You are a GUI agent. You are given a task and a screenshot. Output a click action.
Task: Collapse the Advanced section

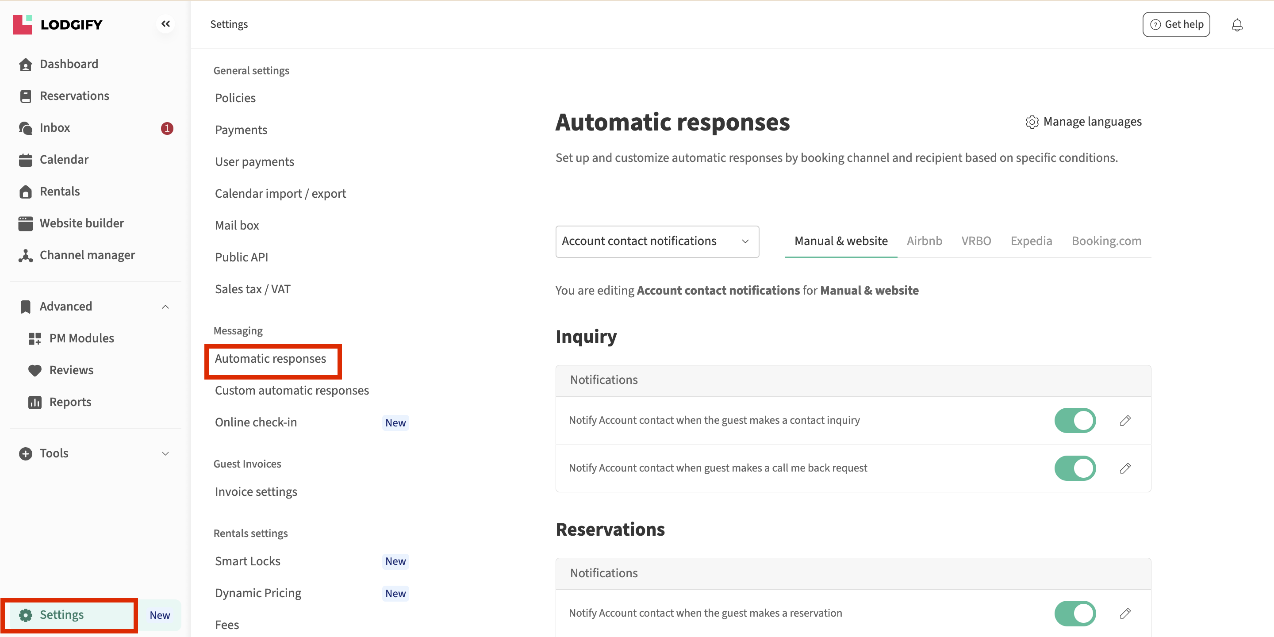click(x=165, y=307)
